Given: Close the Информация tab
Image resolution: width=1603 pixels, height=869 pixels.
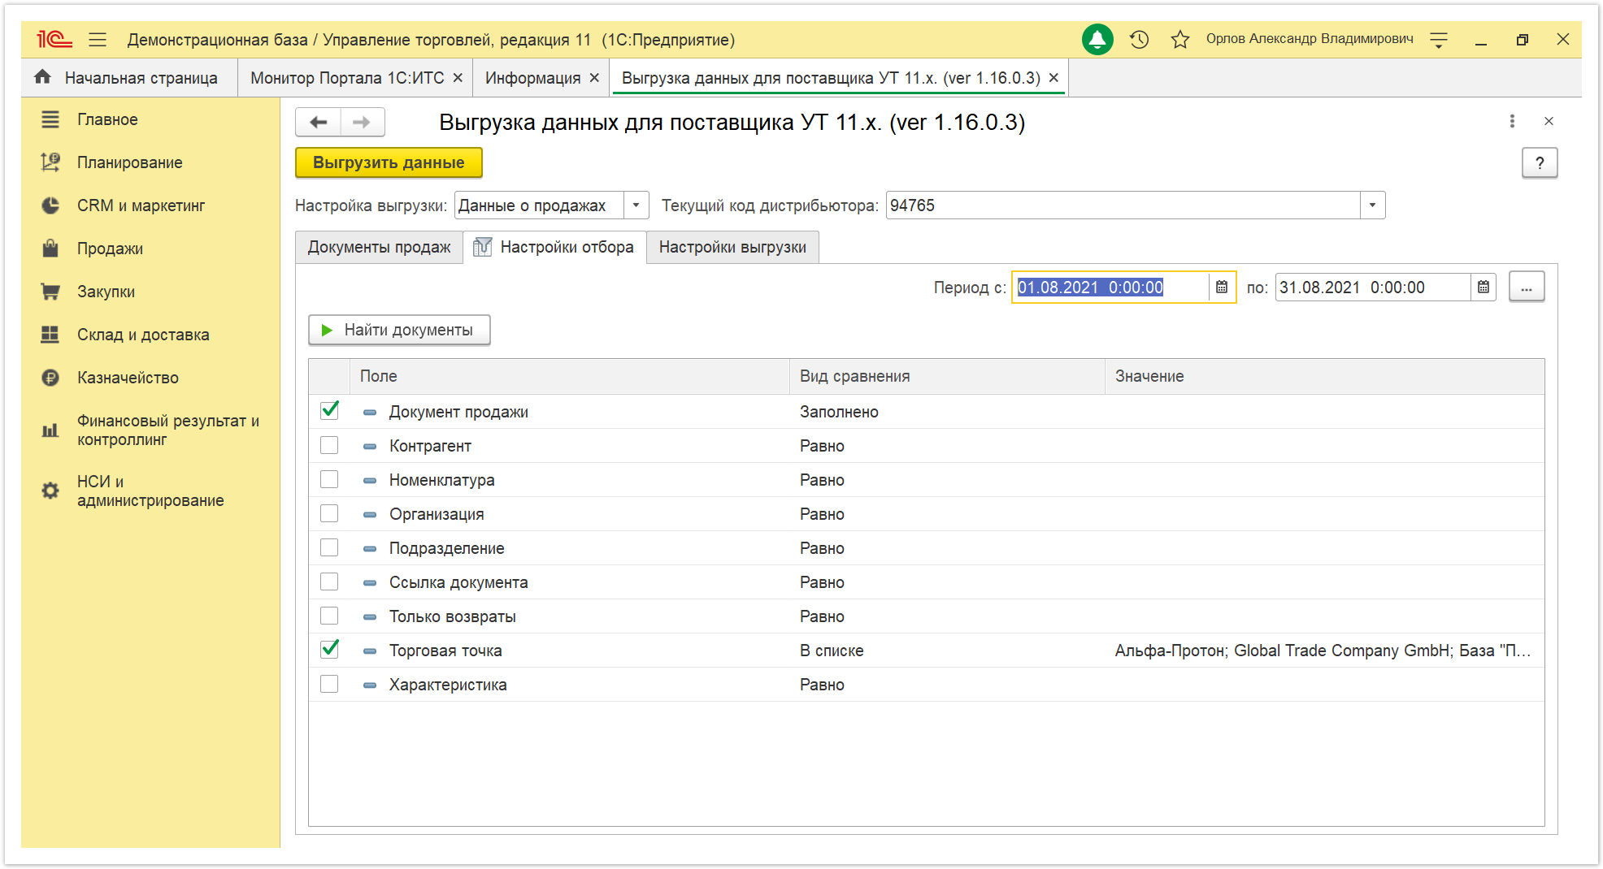Looking at the screenshot, I should [x=594, y=77].
